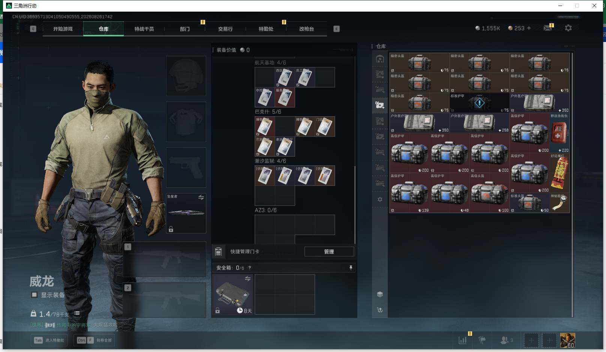This screenshot has width=606, height=352.
Task: Select the first warehouse sidebar category icon
Action: pyautogui.click(x=380, y=59)
